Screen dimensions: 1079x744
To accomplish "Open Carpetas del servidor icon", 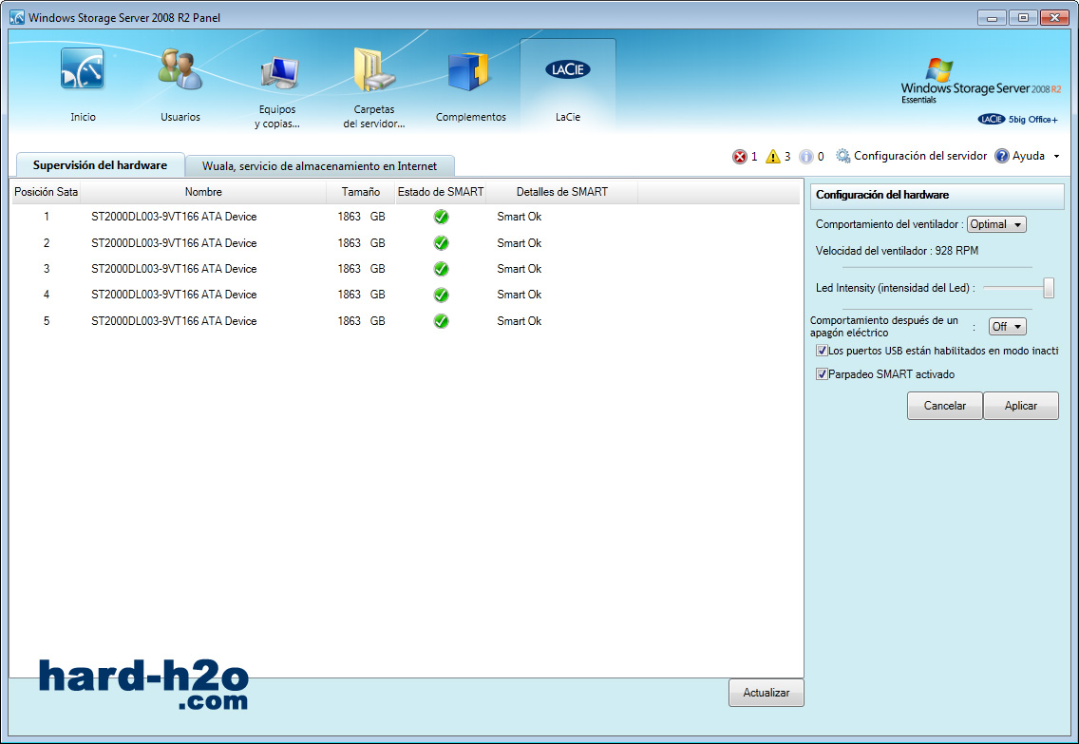I will click(373, 69).
